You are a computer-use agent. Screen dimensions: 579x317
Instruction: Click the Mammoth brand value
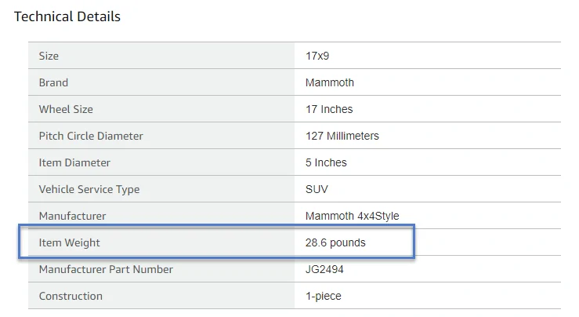point(330,82)
